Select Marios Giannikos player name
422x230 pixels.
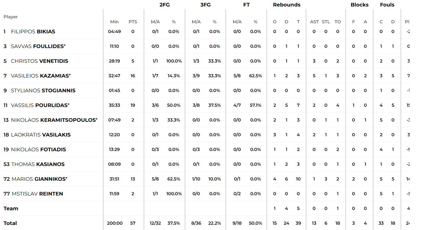click(x=39, y=179)
